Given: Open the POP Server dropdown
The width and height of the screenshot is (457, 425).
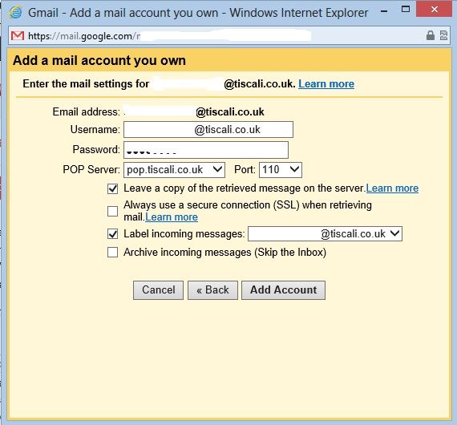Looking at the screenshot, I should pos(174,170).
